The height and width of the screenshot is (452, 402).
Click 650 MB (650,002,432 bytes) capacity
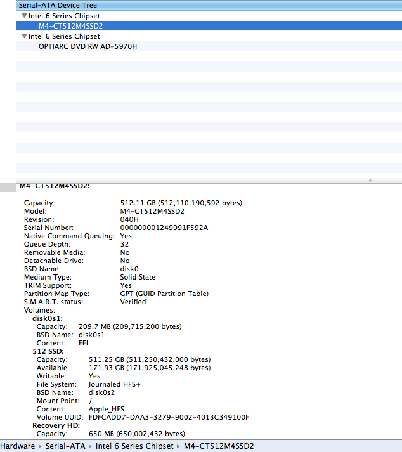(137, 434)
